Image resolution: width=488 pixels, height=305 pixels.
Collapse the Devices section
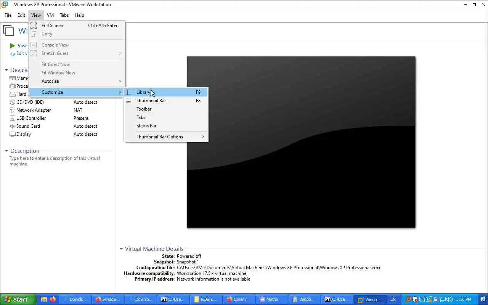coord(6,70)
